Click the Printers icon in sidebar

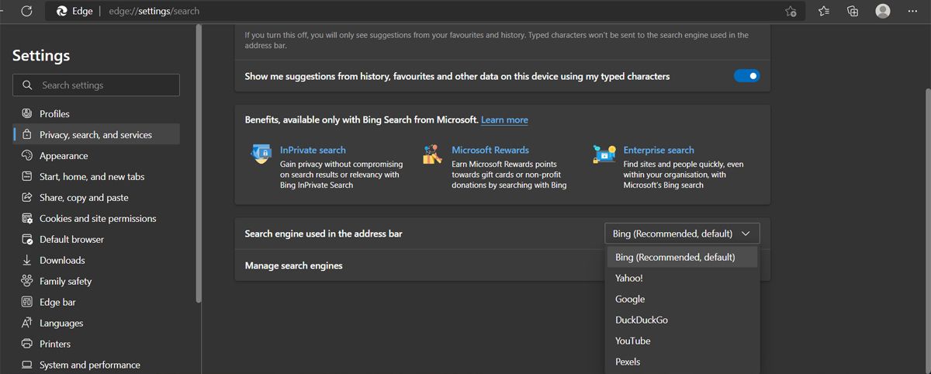[27, 345]
